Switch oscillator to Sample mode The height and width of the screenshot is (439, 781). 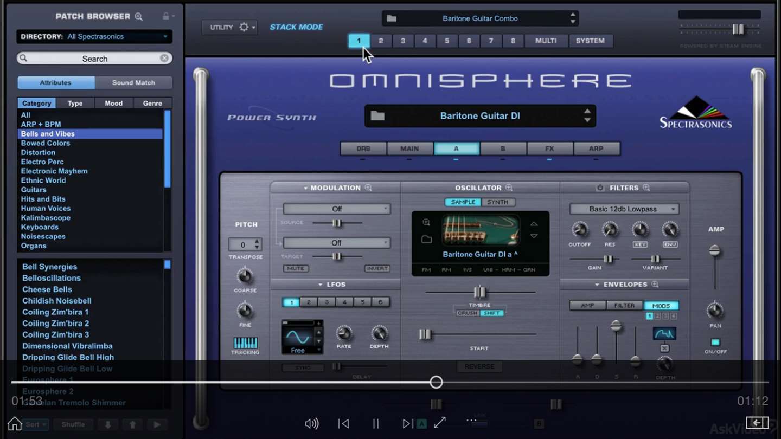463,202
